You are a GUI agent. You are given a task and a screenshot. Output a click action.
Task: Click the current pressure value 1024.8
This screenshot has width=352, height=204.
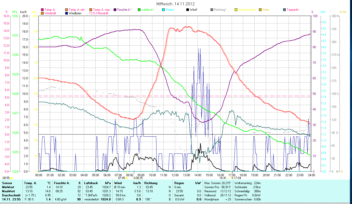point(106,199)
